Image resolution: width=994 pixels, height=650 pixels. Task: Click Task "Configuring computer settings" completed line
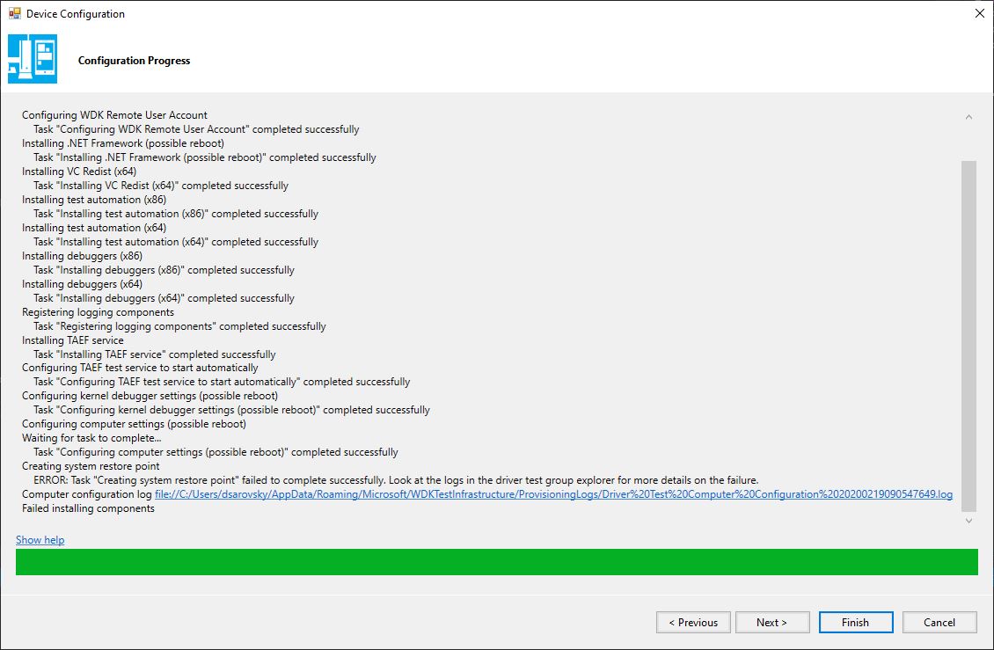pyautogui.click(x=216, y=452)
